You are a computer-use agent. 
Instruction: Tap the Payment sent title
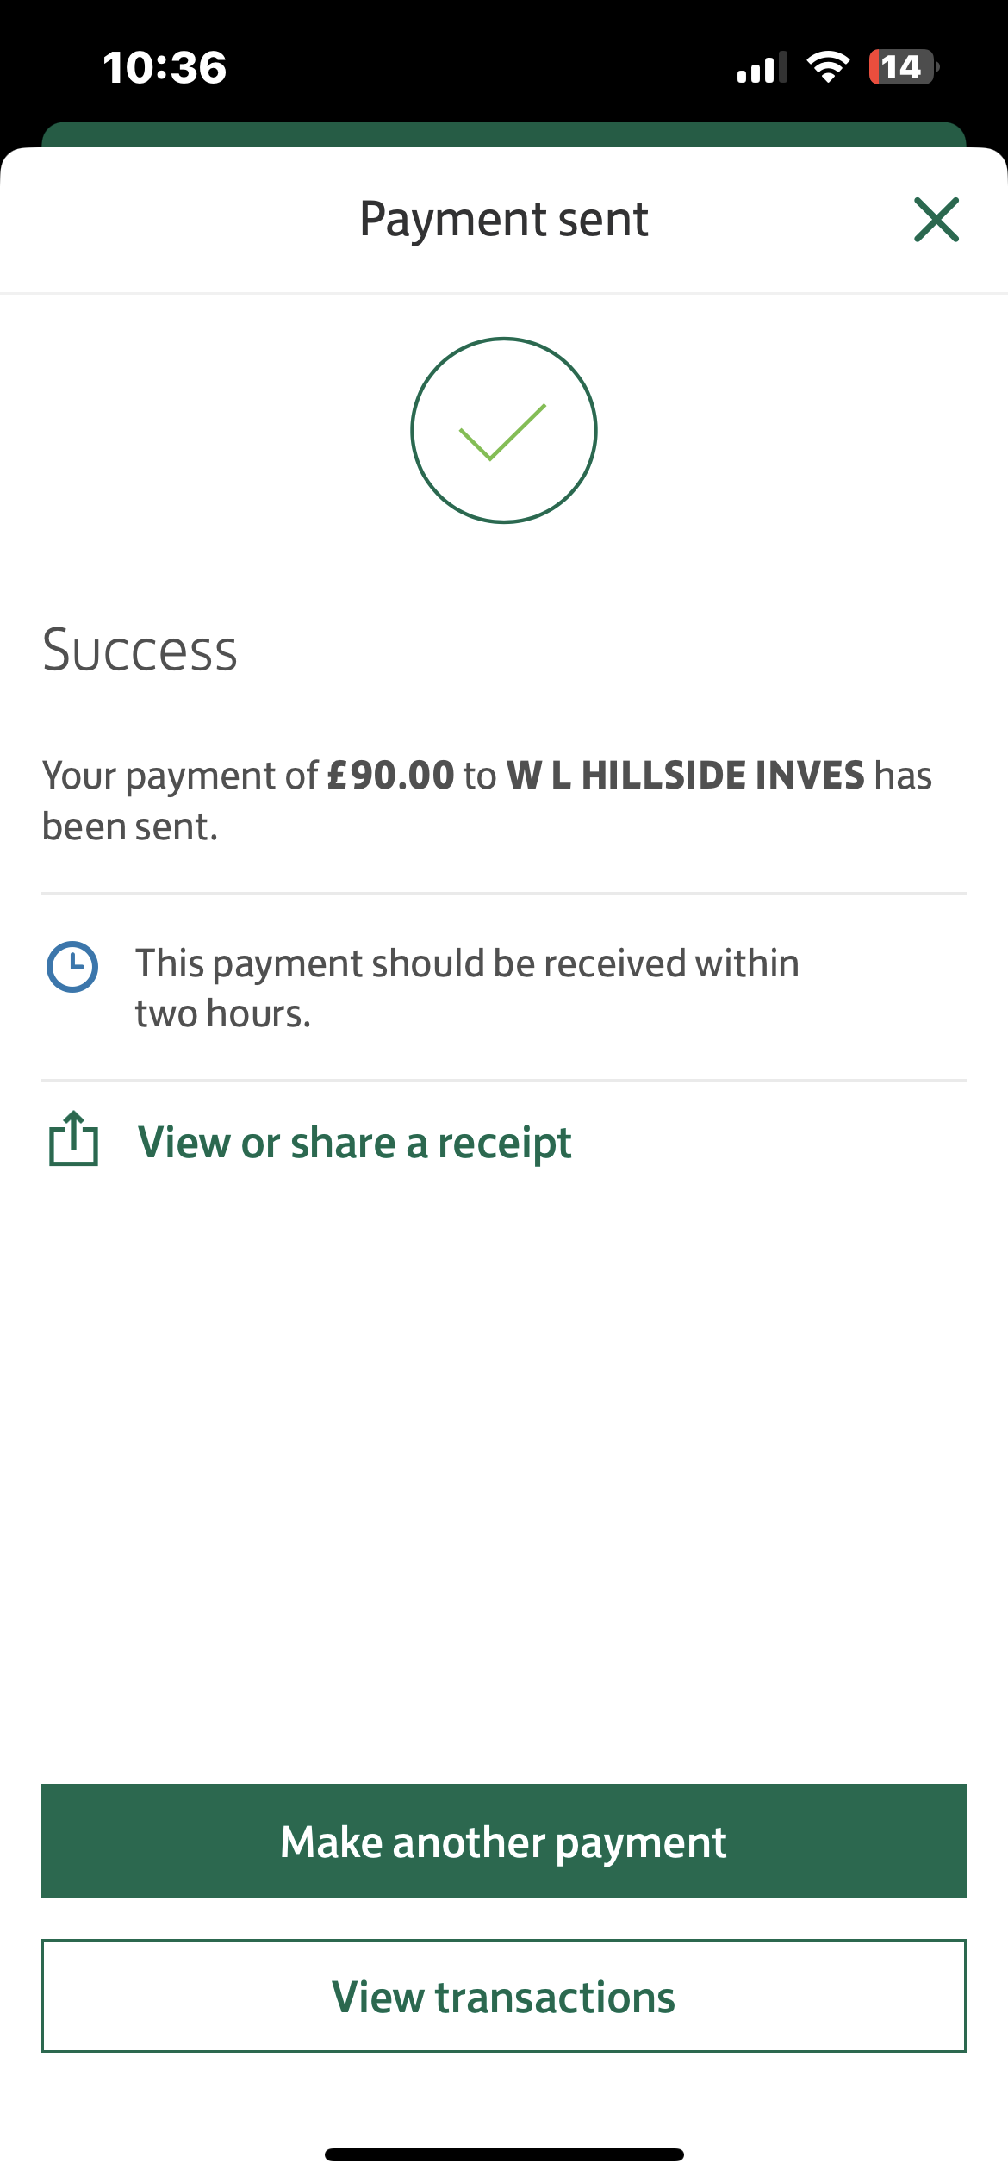coord(503,219)
